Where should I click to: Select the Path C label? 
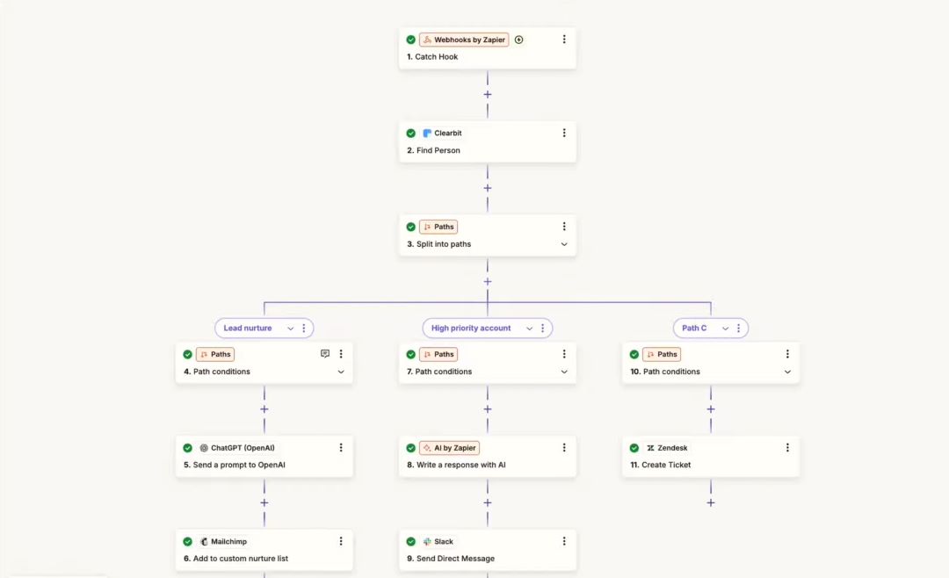[x=694, y=328]
